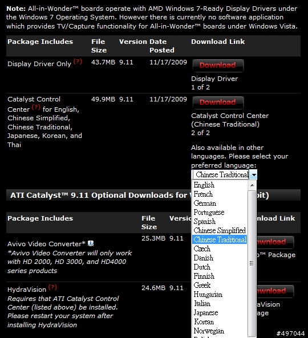Screen dimensions: 308x338
Task: Choose Norwegian in the language list
Action: [220, 331]
